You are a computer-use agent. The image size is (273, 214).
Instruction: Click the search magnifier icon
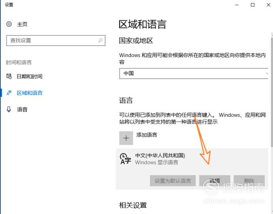[x=100, y=41]
